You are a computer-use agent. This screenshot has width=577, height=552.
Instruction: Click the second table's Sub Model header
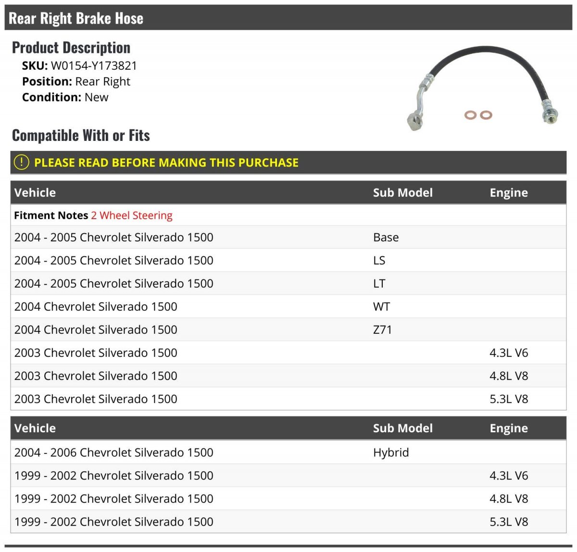403,428
